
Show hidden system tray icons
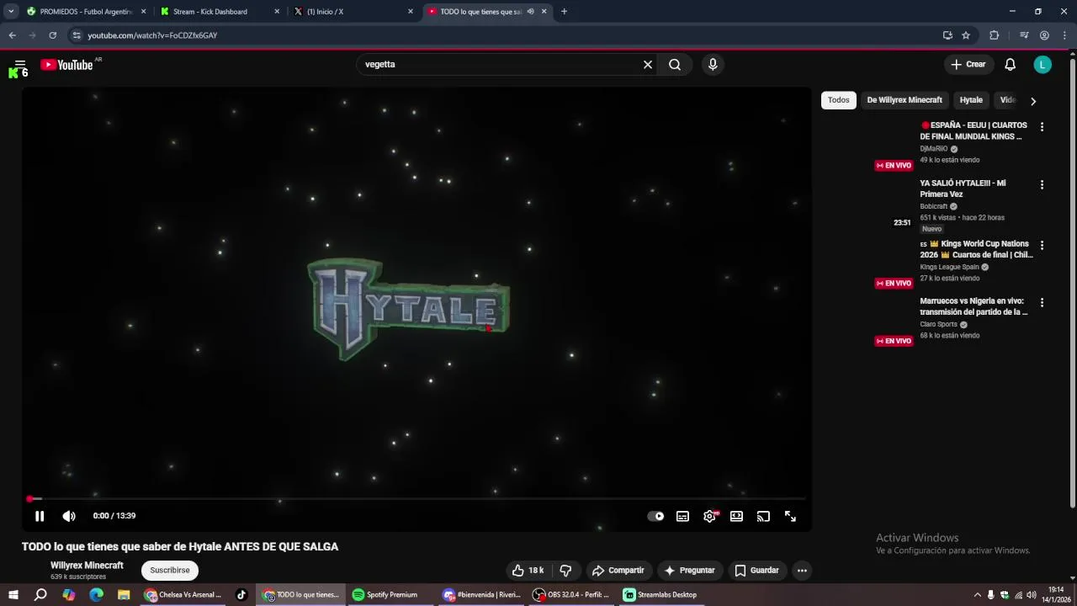tap(977, 595)
